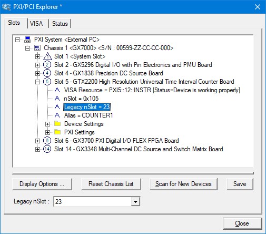Select the Chassis 1 <GX7000> serial number row
Viewport: 266px width, 234px height.
click(109, 48)
